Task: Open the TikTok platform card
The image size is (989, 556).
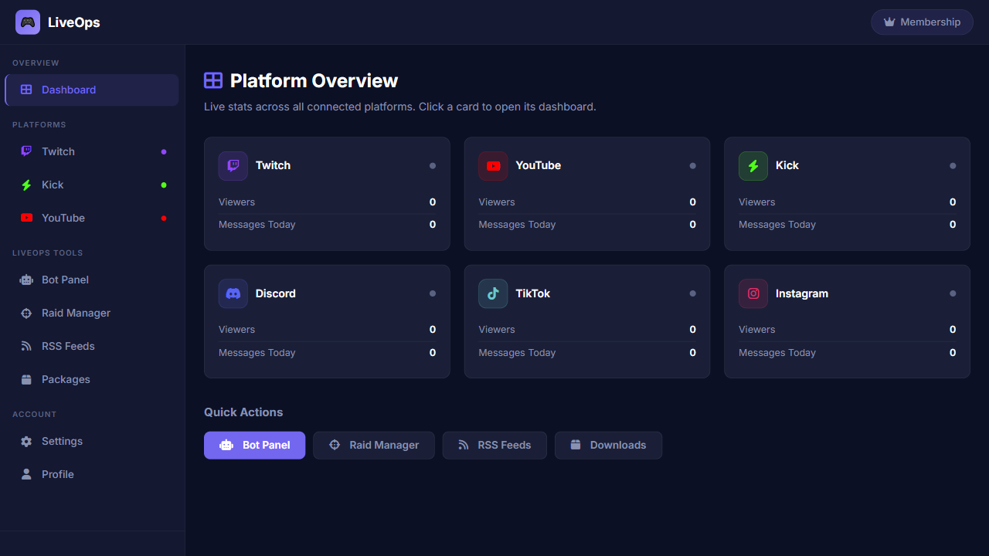Action: point(587,321)
